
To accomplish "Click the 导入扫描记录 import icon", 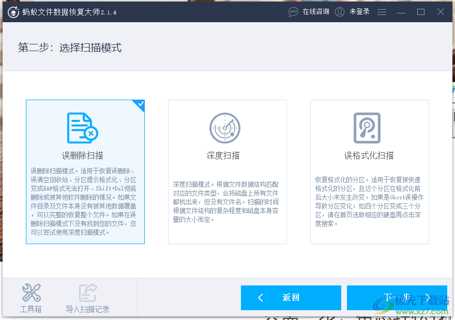I will click(x=87, y=292).
